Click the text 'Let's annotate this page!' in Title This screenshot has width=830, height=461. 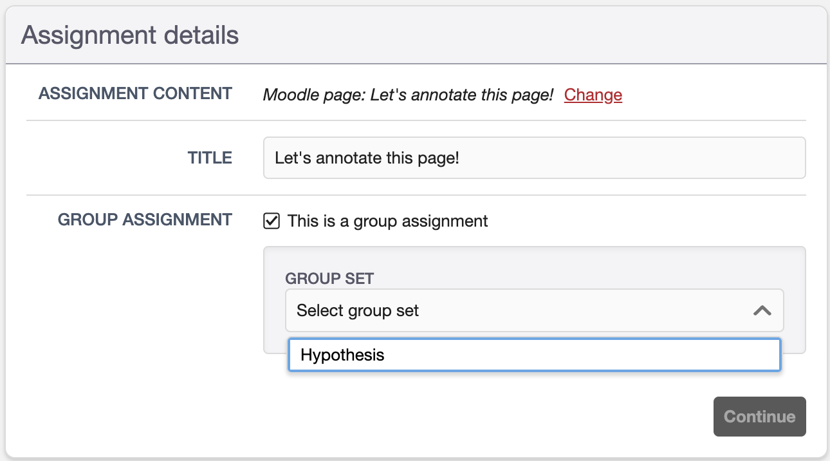coord(367,158)
